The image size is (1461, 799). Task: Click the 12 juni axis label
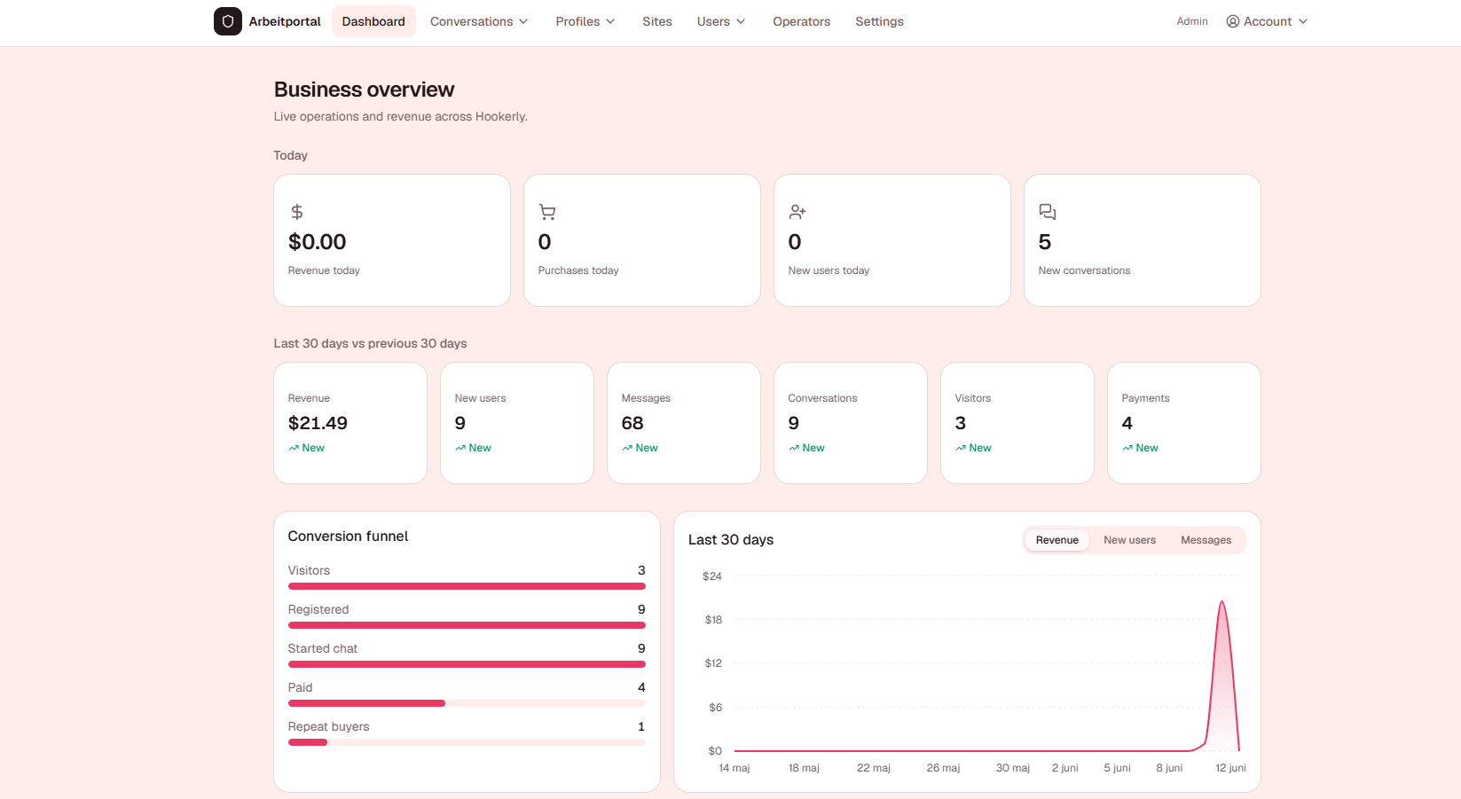coord(1230,768)
